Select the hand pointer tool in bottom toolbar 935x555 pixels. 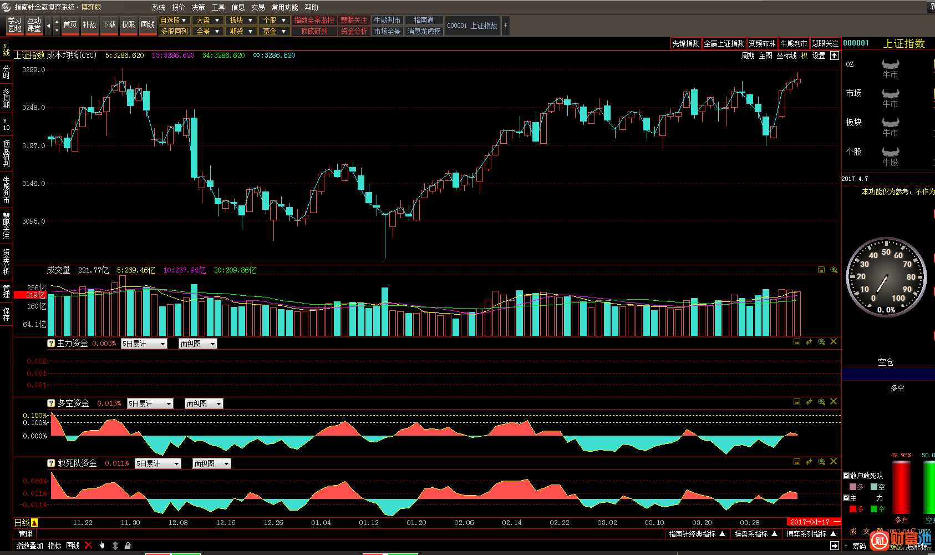click(102, 546)
